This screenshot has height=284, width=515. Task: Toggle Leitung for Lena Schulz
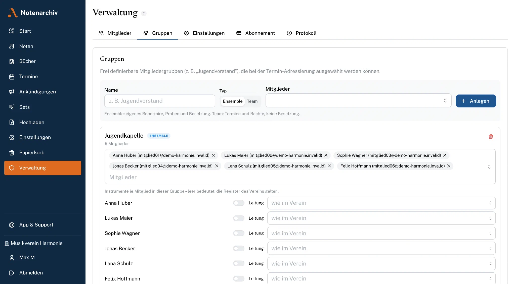tap(239, 263)
